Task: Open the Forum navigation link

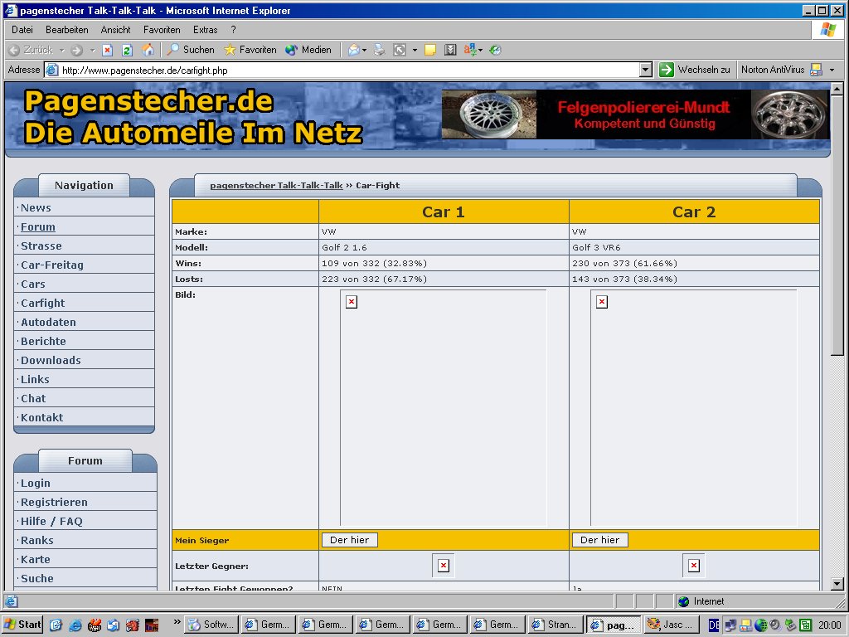Action: [x=38, y=227]
